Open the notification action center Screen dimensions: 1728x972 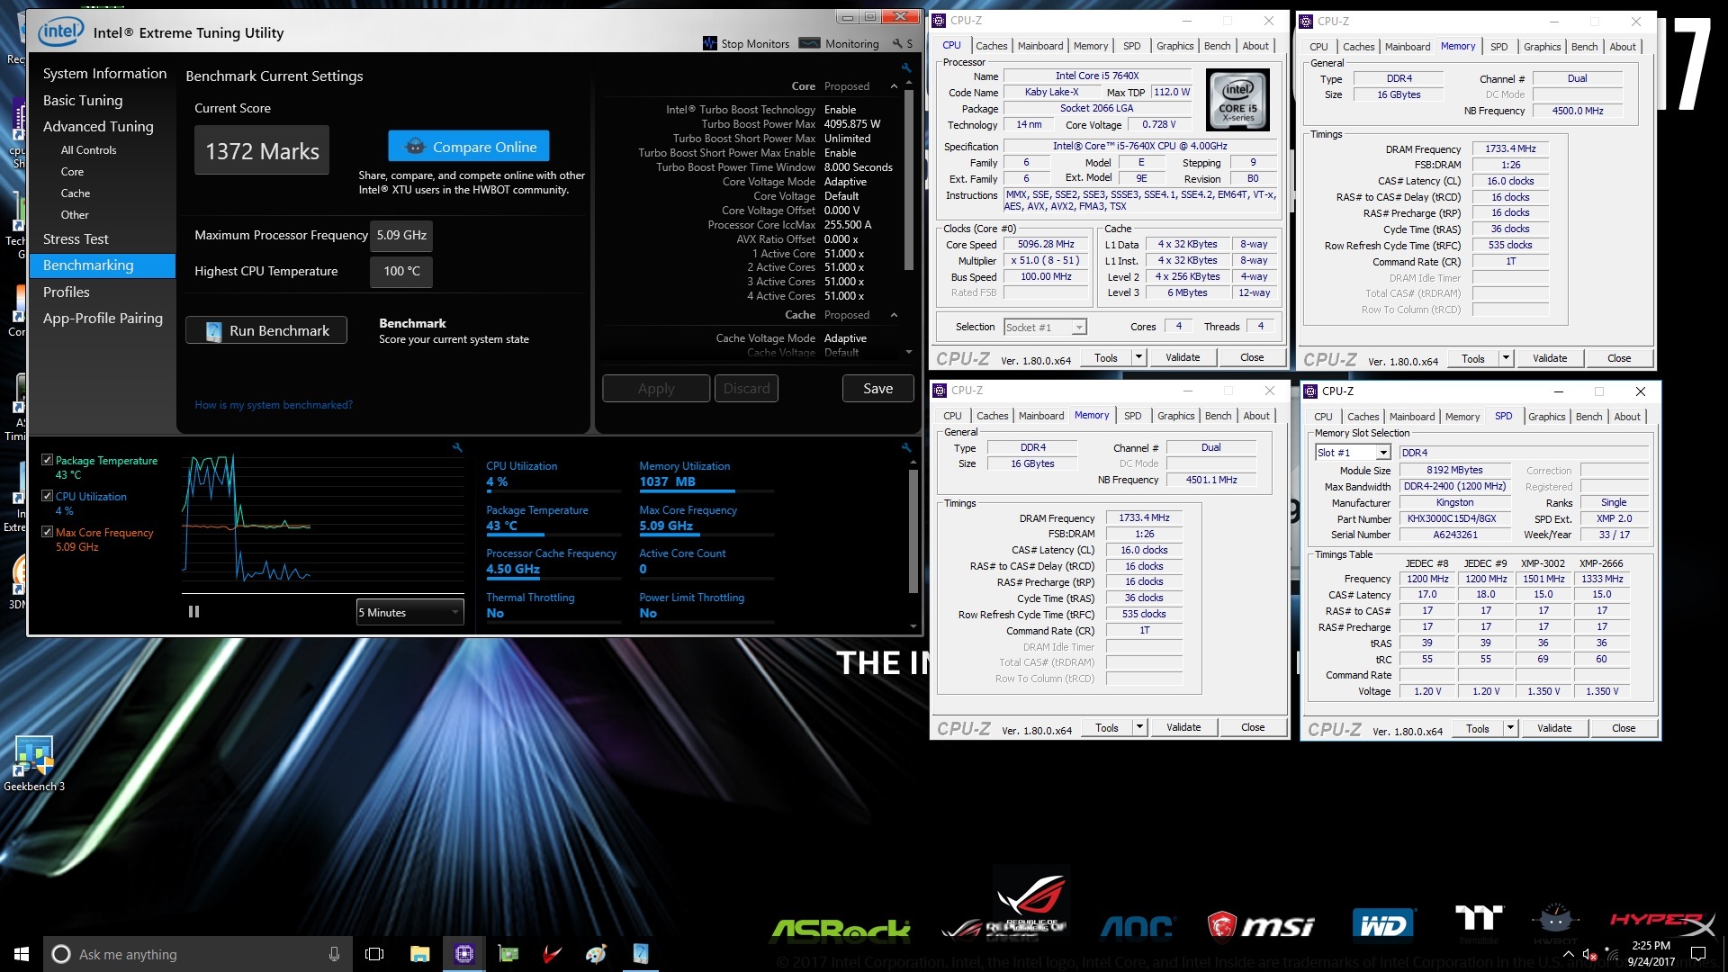(x=1698, y=954)
